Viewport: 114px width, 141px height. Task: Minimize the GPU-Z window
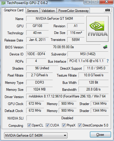[x=88, y=2]
